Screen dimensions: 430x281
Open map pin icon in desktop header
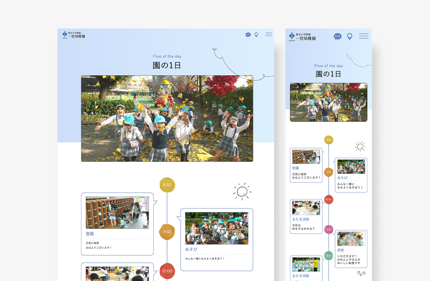tap(256, 35)
